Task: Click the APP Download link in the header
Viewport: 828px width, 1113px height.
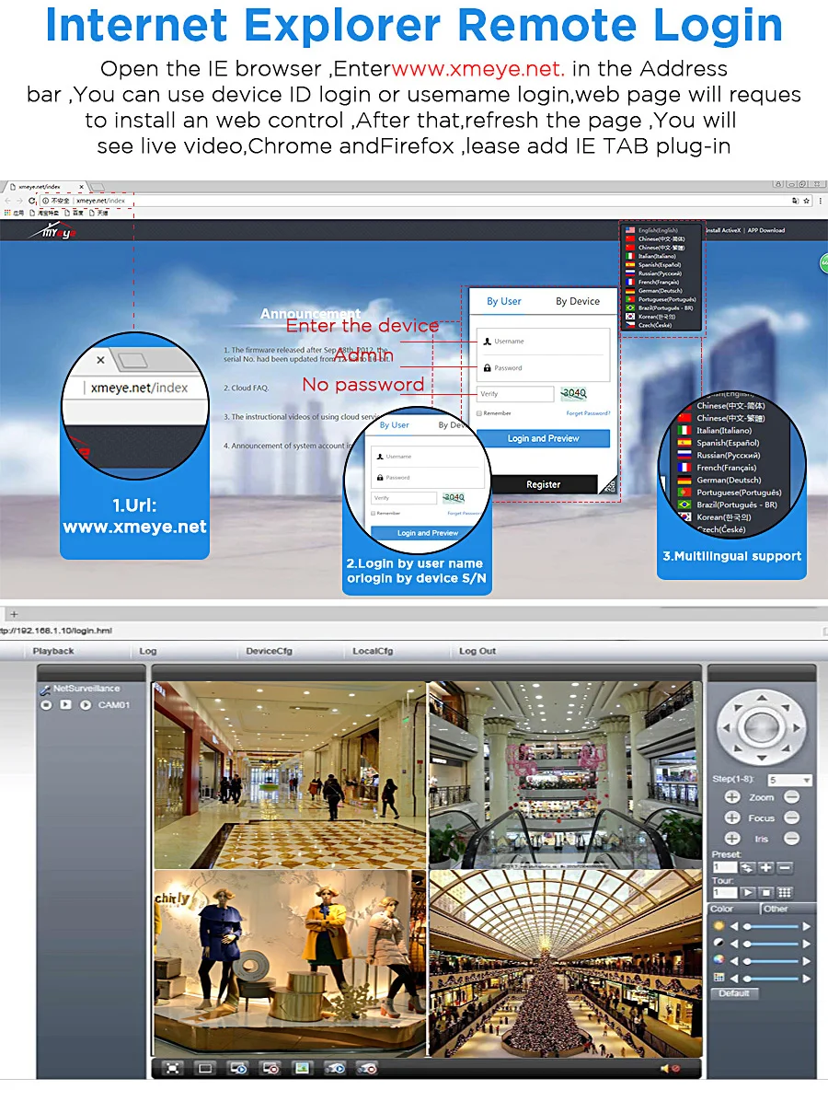Action: [x=766, y=230]
